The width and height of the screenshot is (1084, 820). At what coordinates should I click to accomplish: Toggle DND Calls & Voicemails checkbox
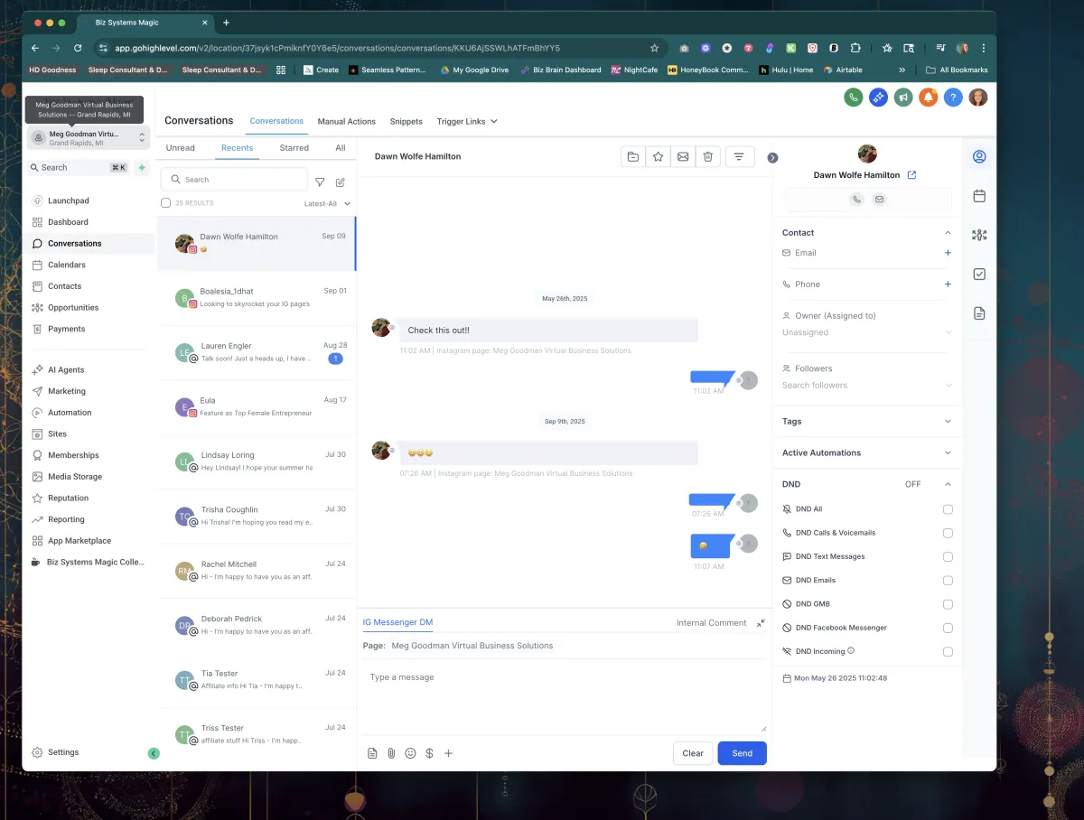pos(948,533)
